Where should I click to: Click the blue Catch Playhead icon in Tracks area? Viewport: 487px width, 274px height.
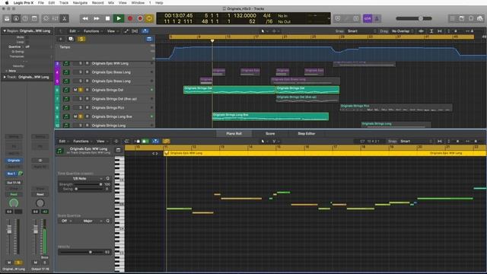pyautogui.click(x=145, y=31)
